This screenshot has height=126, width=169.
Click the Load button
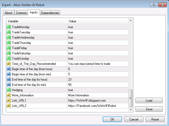point(149,101)
